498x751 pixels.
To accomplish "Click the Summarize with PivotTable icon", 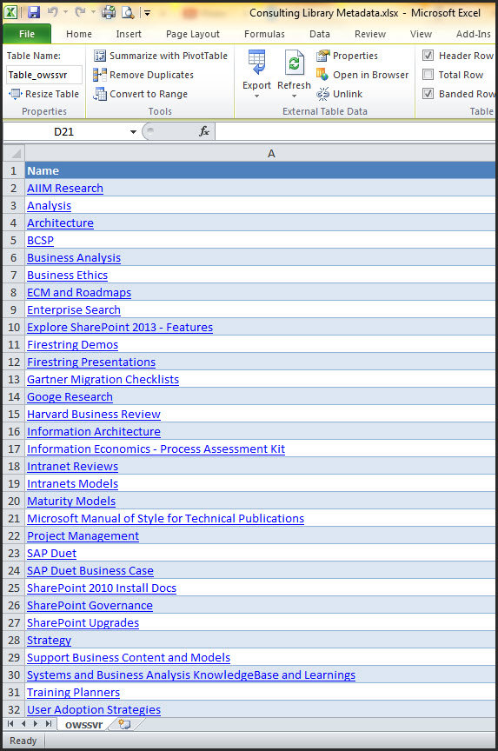I will coord(100,56).
